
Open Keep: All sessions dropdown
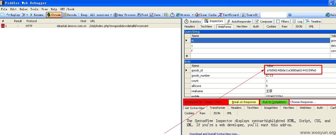pyautogui.click(x=96, y=15)
